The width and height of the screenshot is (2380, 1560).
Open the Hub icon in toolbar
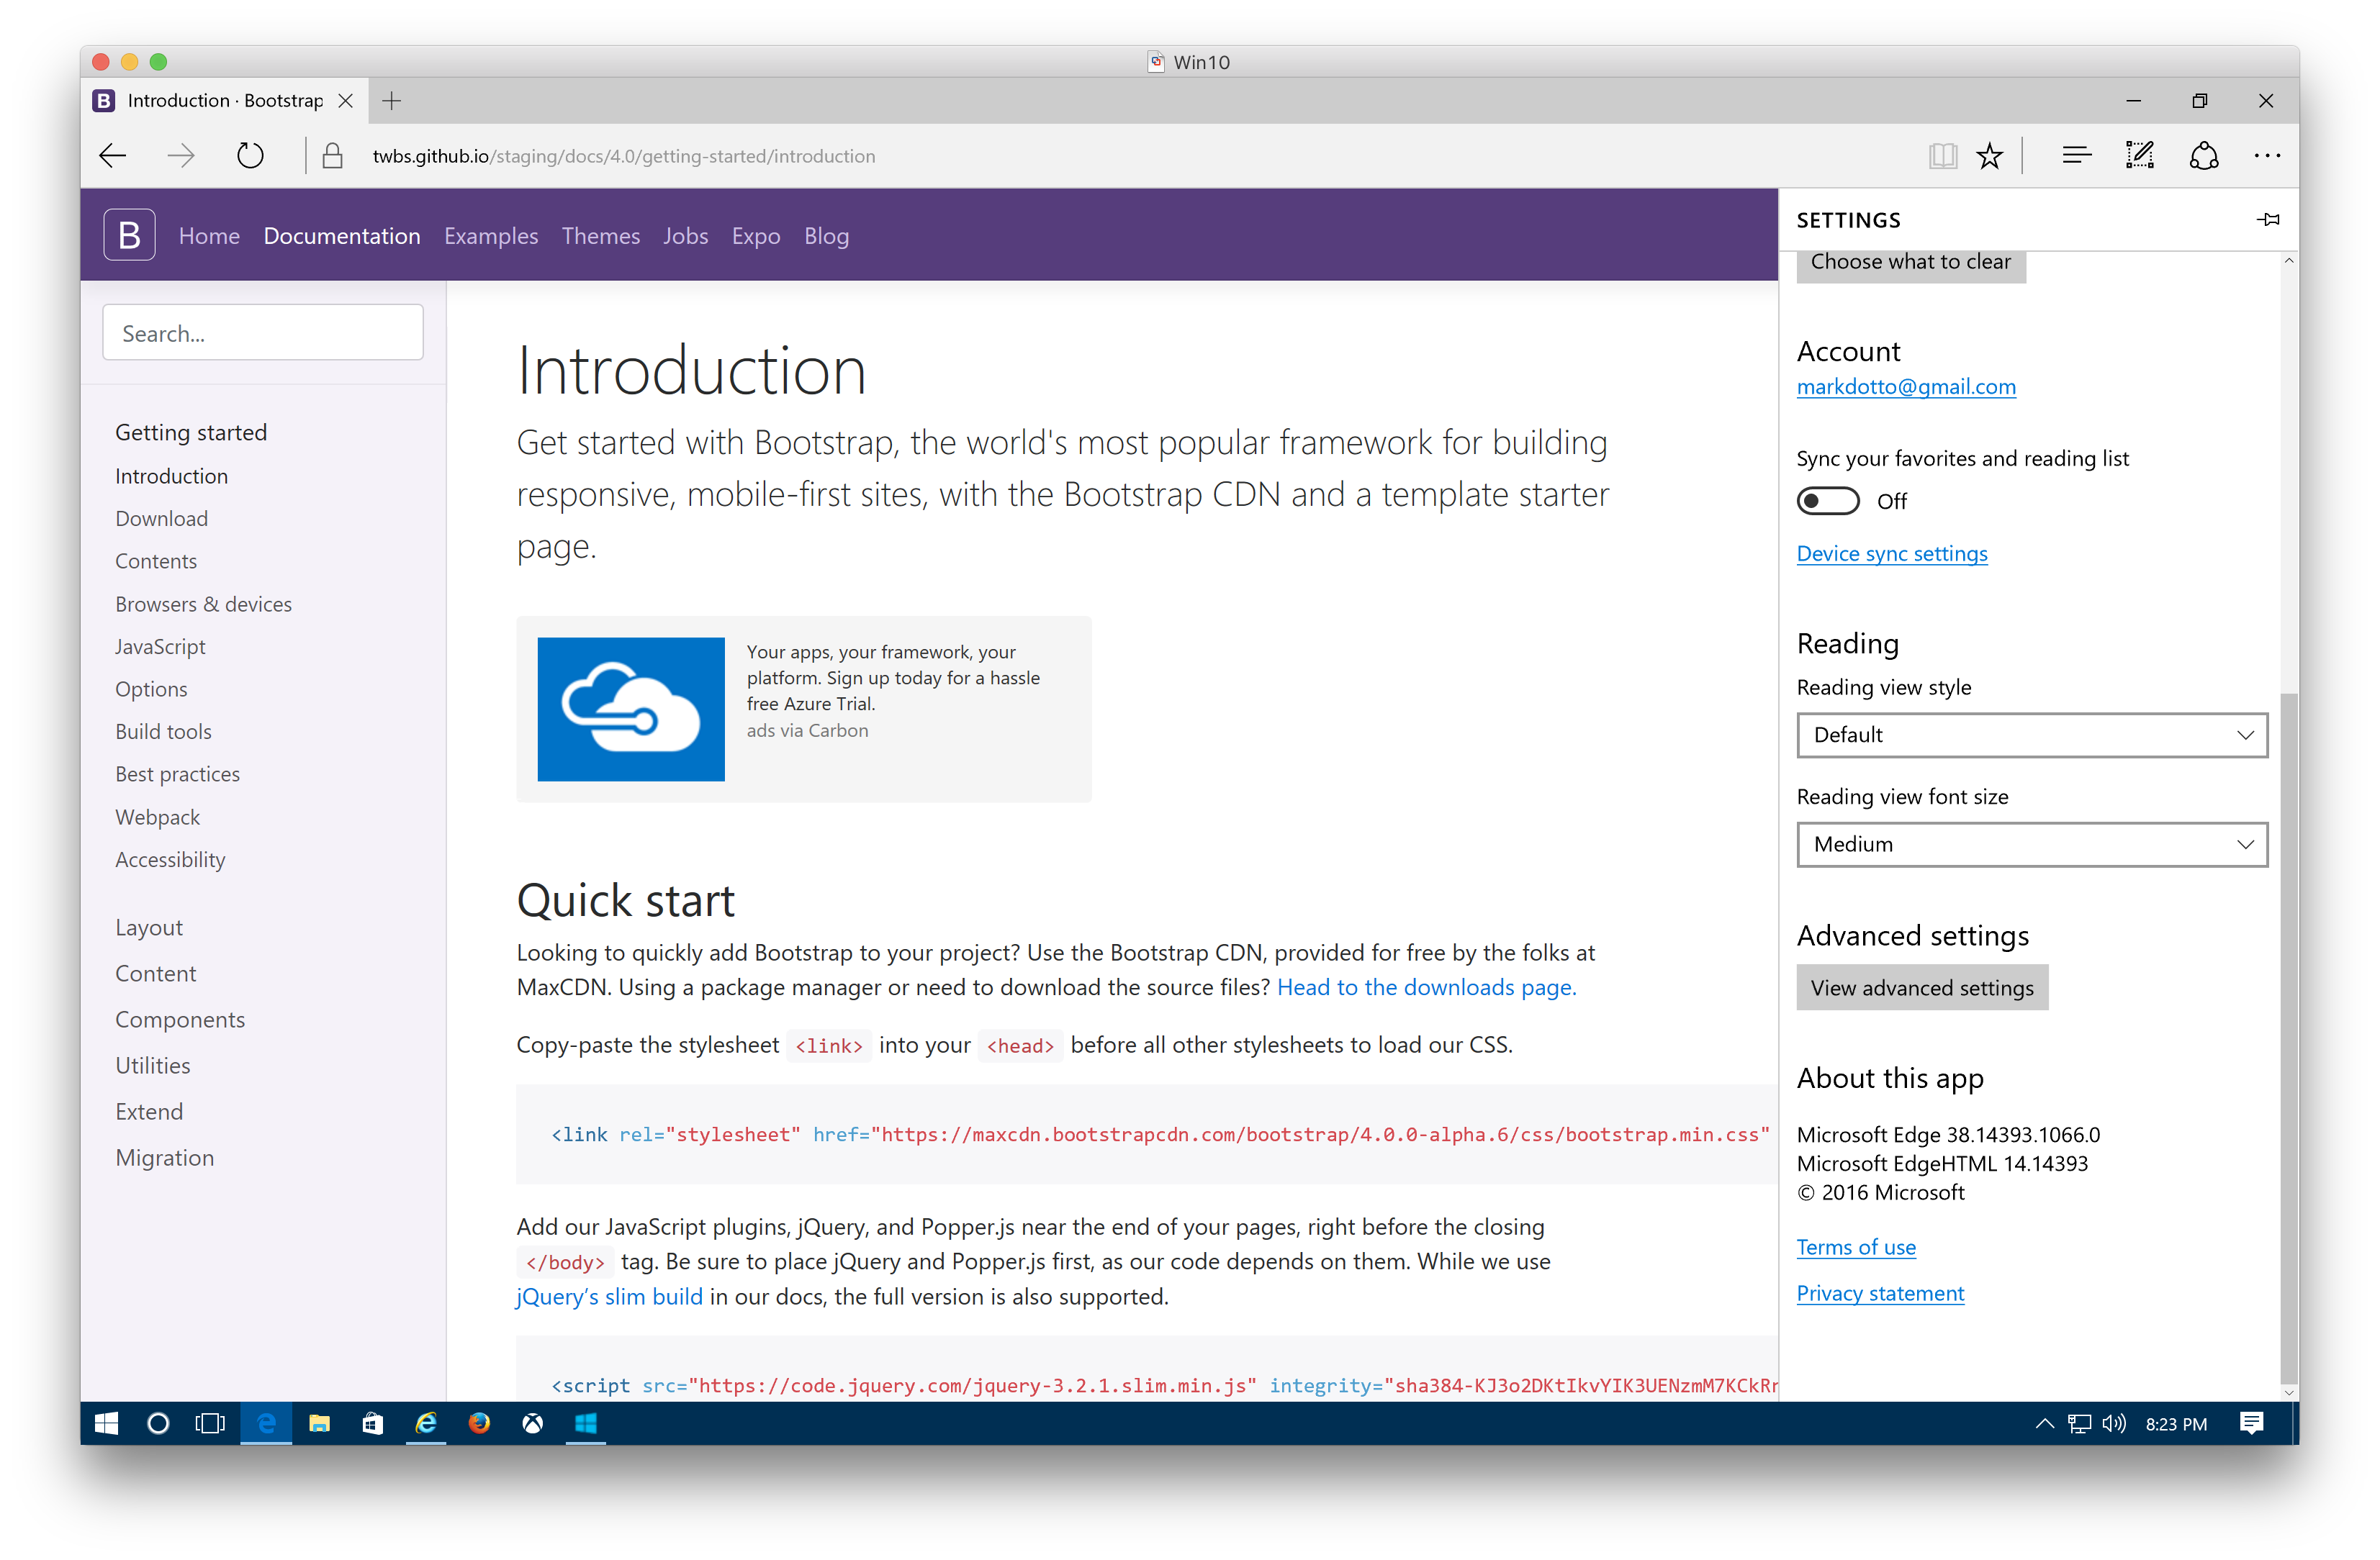2076,156
